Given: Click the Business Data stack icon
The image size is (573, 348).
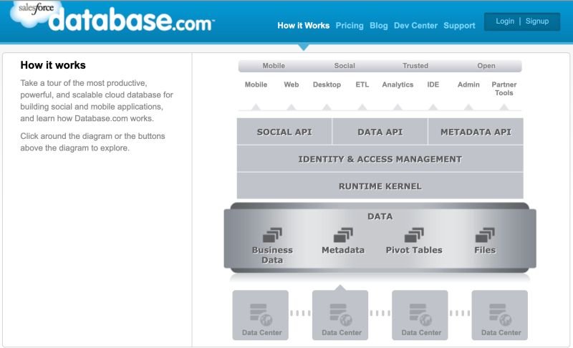Looking at the screenshot, I should click(x=273, y=235).
